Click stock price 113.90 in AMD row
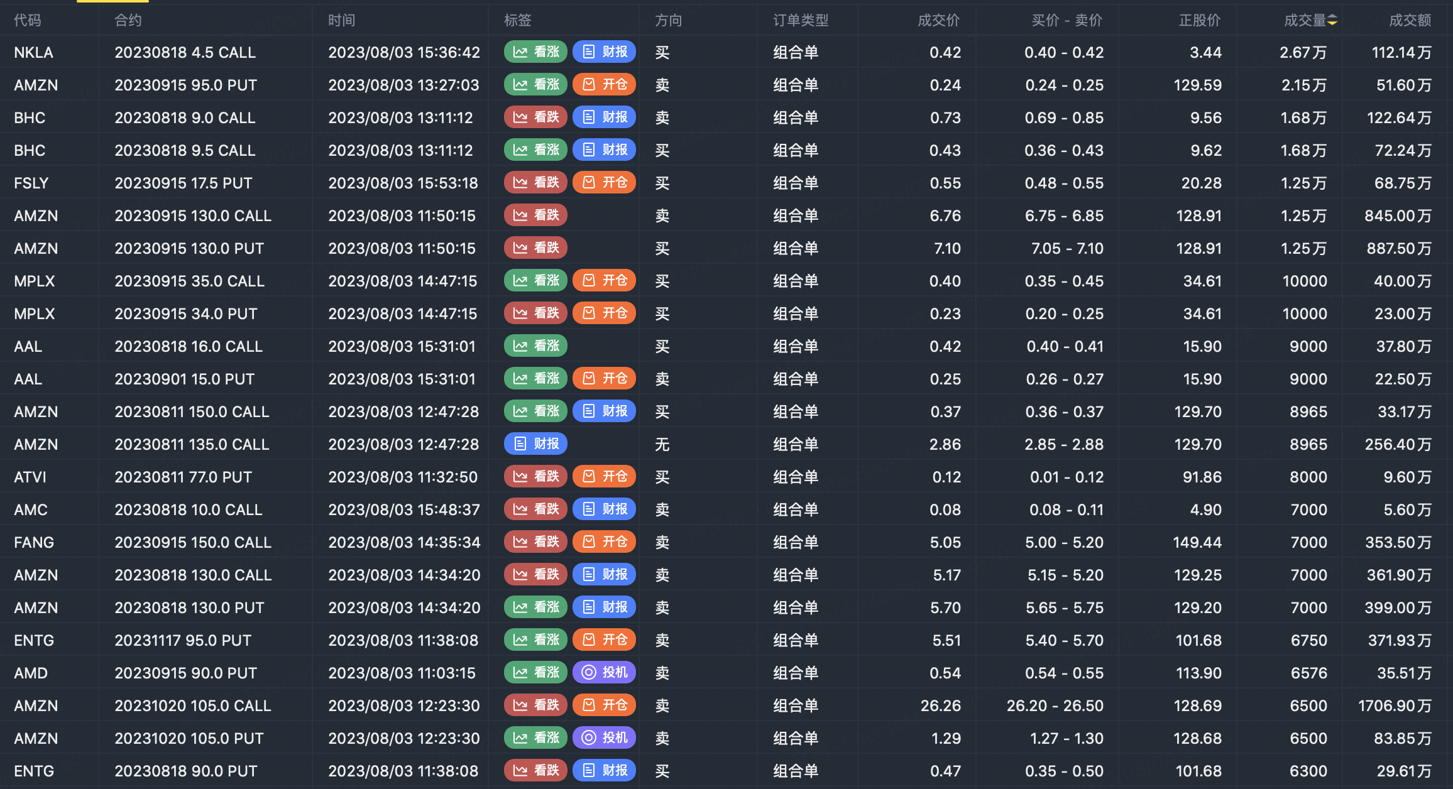The image size is (1453, 789). (x=1199, y=673)
